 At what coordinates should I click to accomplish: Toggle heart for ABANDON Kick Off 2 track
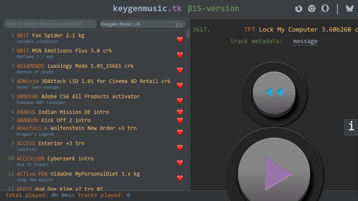[180, 120]
